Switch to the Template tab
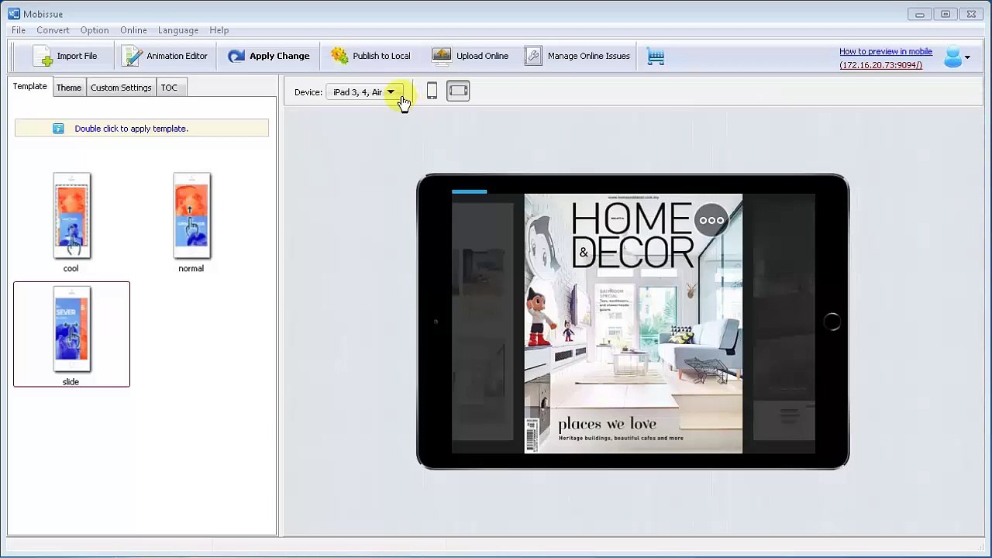992x558 pixels. coord(29,87)
